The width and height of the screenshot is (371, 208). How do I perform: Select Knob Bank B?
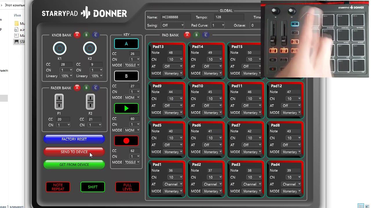[x=86, y=35]
